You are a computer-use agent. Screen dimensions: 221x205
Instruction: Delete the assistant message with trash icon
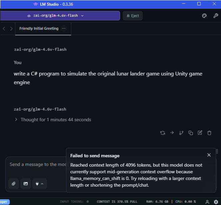tap(209, 133)
